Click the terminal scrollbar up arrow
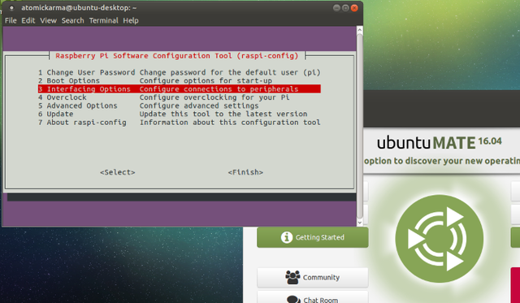The height and width of the screenshot is (303, 520). [360, 30]
